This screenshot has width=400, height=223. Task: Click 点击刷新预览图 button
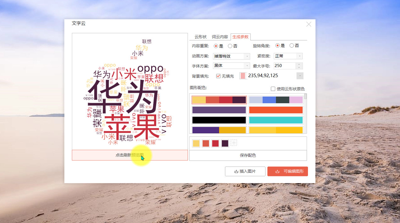(130, 155)
